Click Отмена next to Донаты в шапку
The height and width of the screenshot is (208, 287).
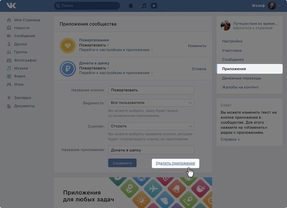click(199, 69)
